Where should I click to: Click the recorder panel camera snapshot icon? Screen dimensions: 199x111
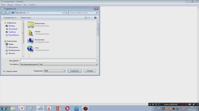tap(189, 104)
